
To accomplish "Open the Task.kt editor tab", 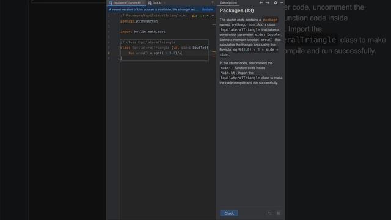I will pos(156,2).
